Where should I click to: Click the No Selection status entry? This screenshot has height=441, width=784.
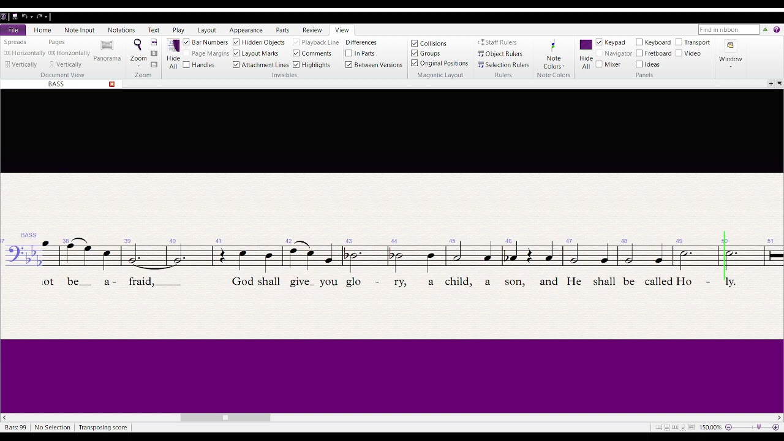(52, 427)
